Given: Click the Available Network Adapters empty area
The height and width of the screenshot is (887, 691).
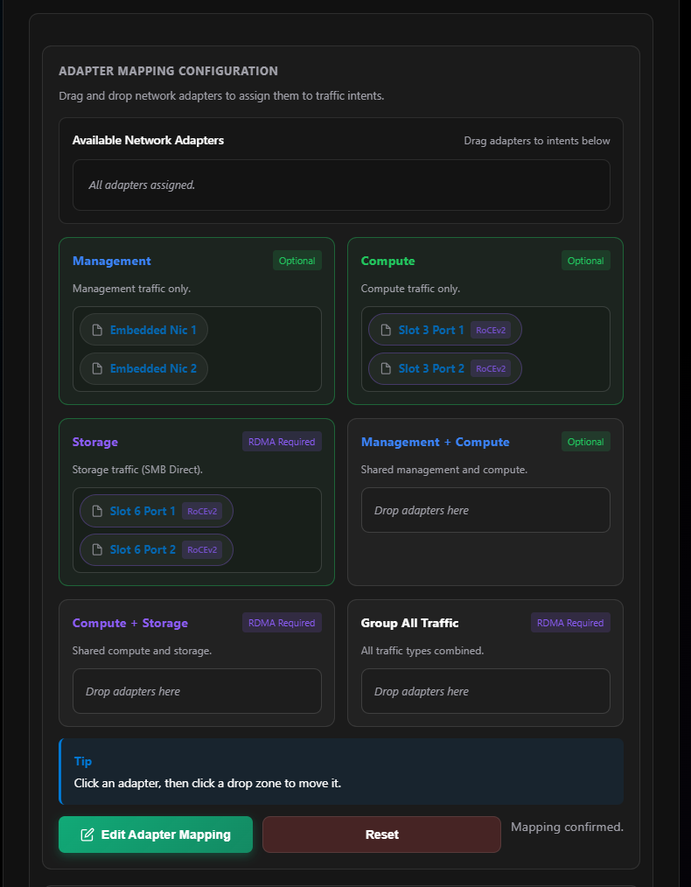Looking at the screenshot, I should 341,185.
